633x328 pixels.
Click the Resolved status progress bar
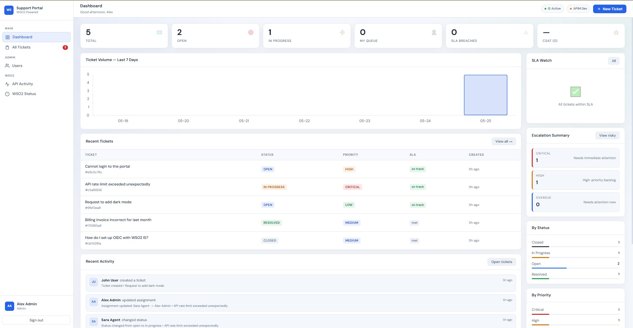(576, 279)
